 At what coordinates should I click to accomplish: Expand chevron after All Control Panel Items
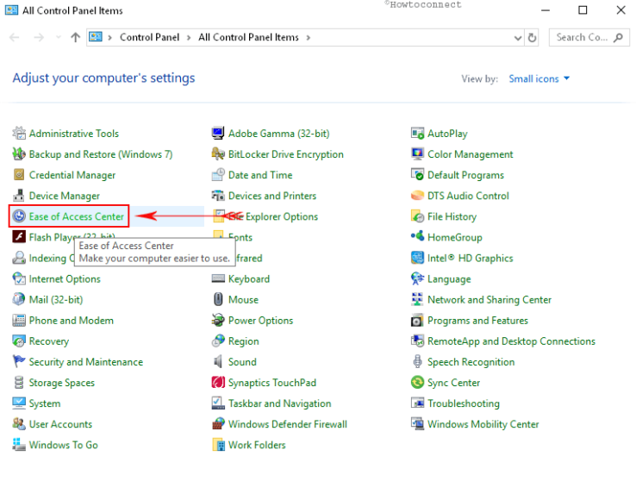[x=309, y=38]
